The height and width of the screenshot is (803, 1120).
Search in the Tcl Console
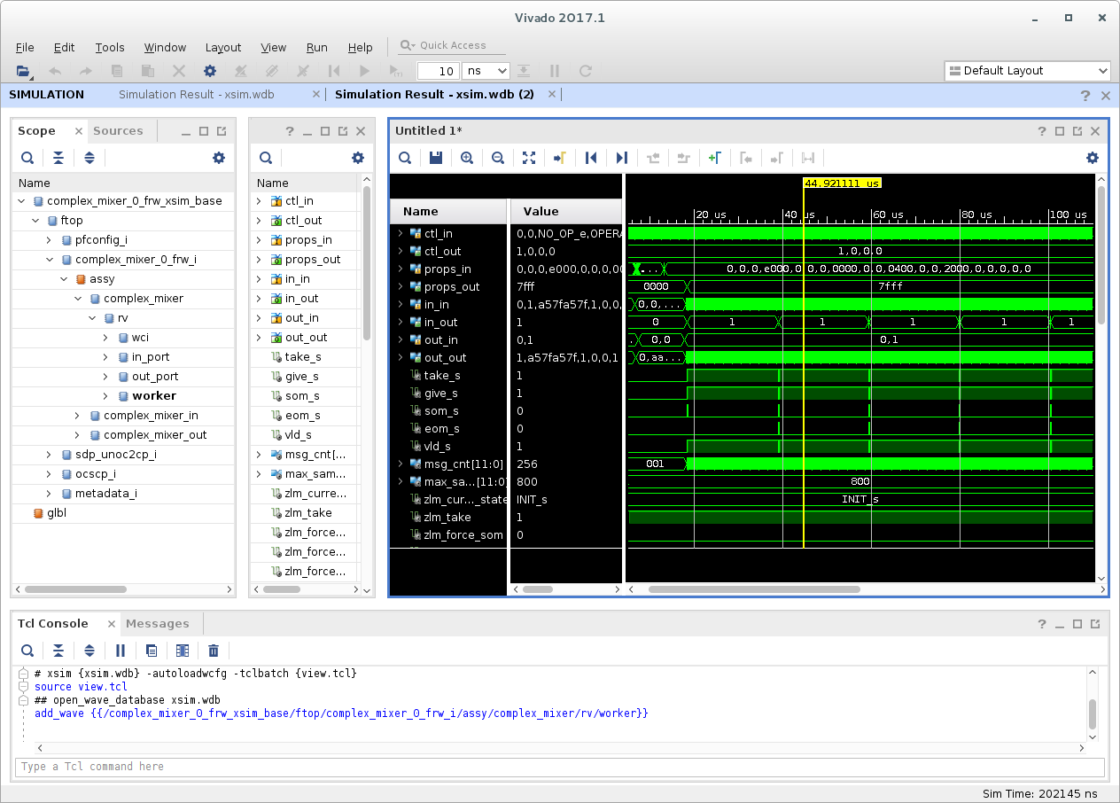27,651
